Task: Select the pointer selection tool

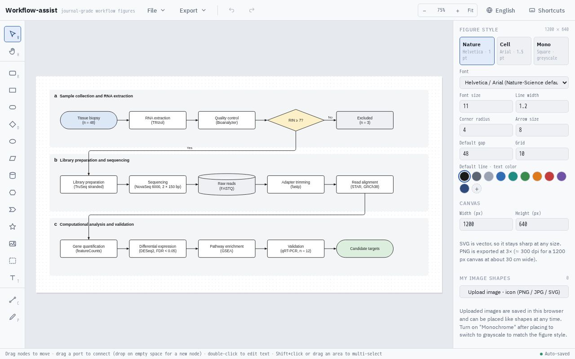Action: [x=13, y=34]
